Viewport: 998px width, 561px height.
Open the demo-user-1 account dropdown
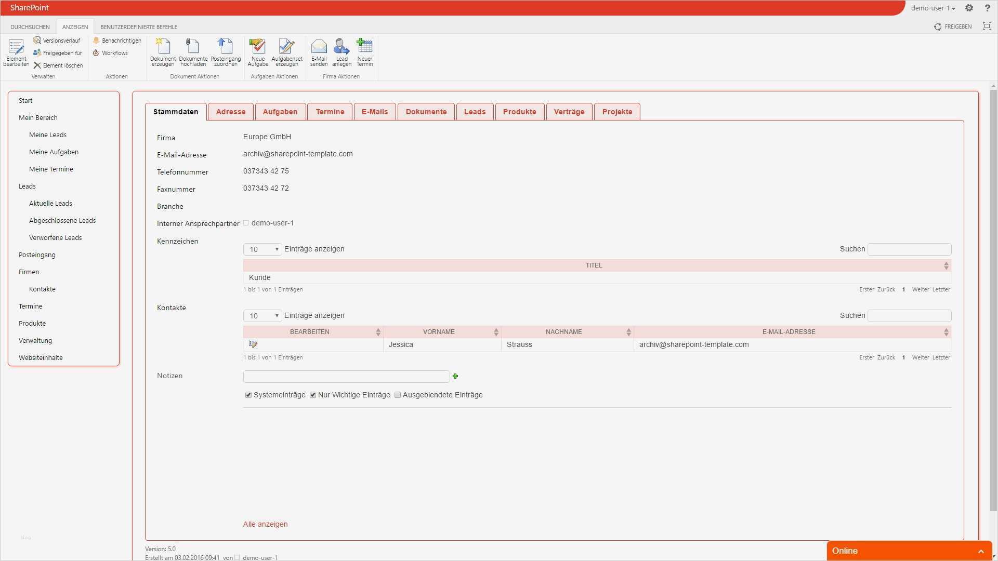tap(932, 8)
